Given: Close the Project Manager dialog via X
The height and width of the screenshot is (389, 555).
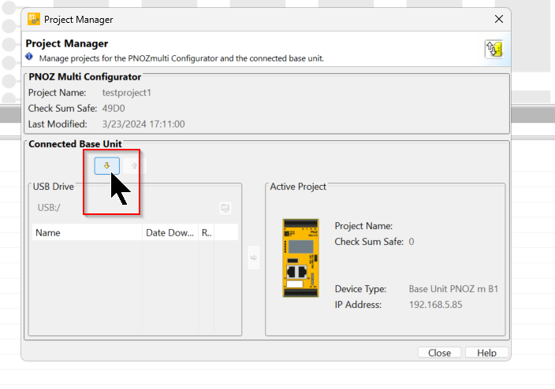Looking at the screenshot, I should tap(499, 19).
